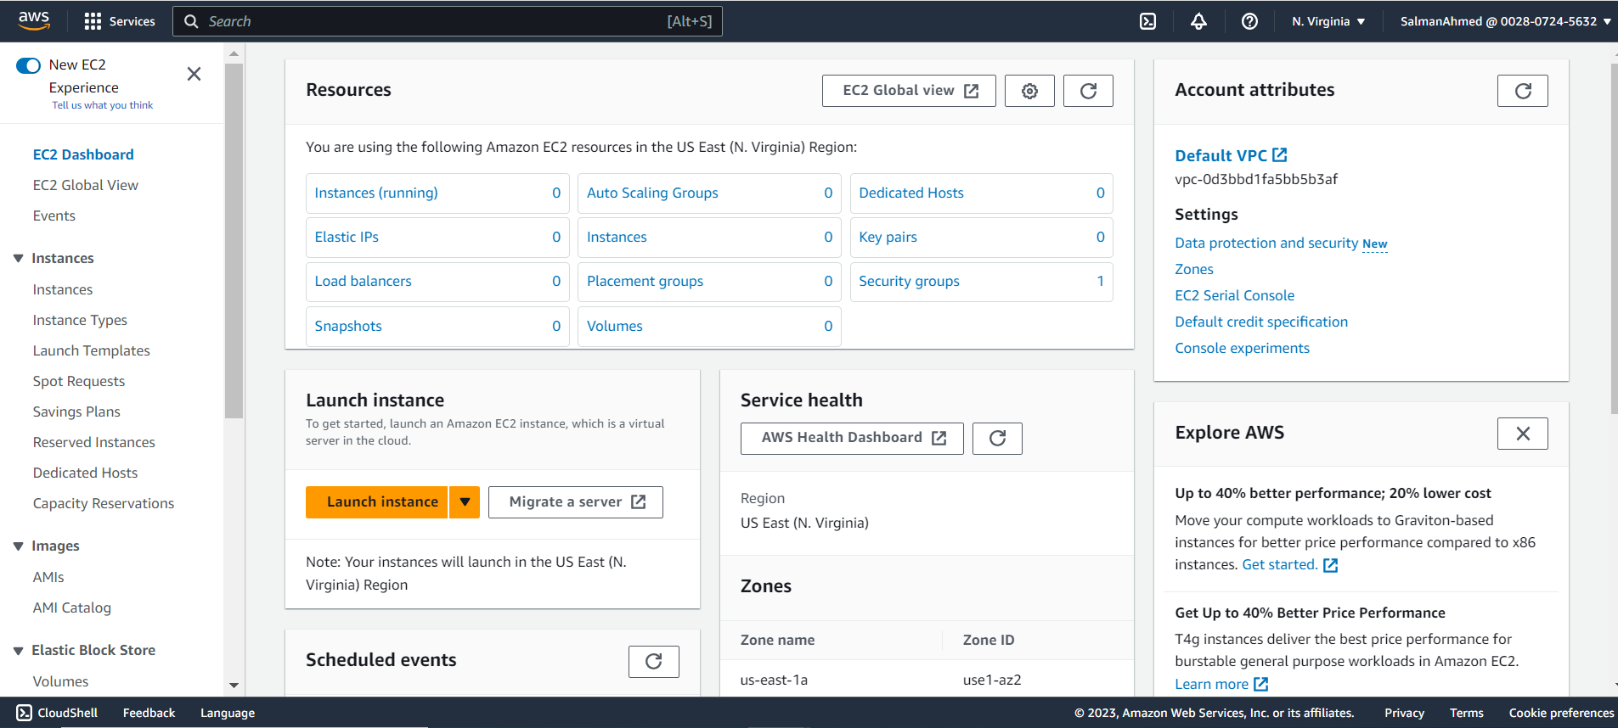Click external icon next to Learn more

[x=1261, y=684]
